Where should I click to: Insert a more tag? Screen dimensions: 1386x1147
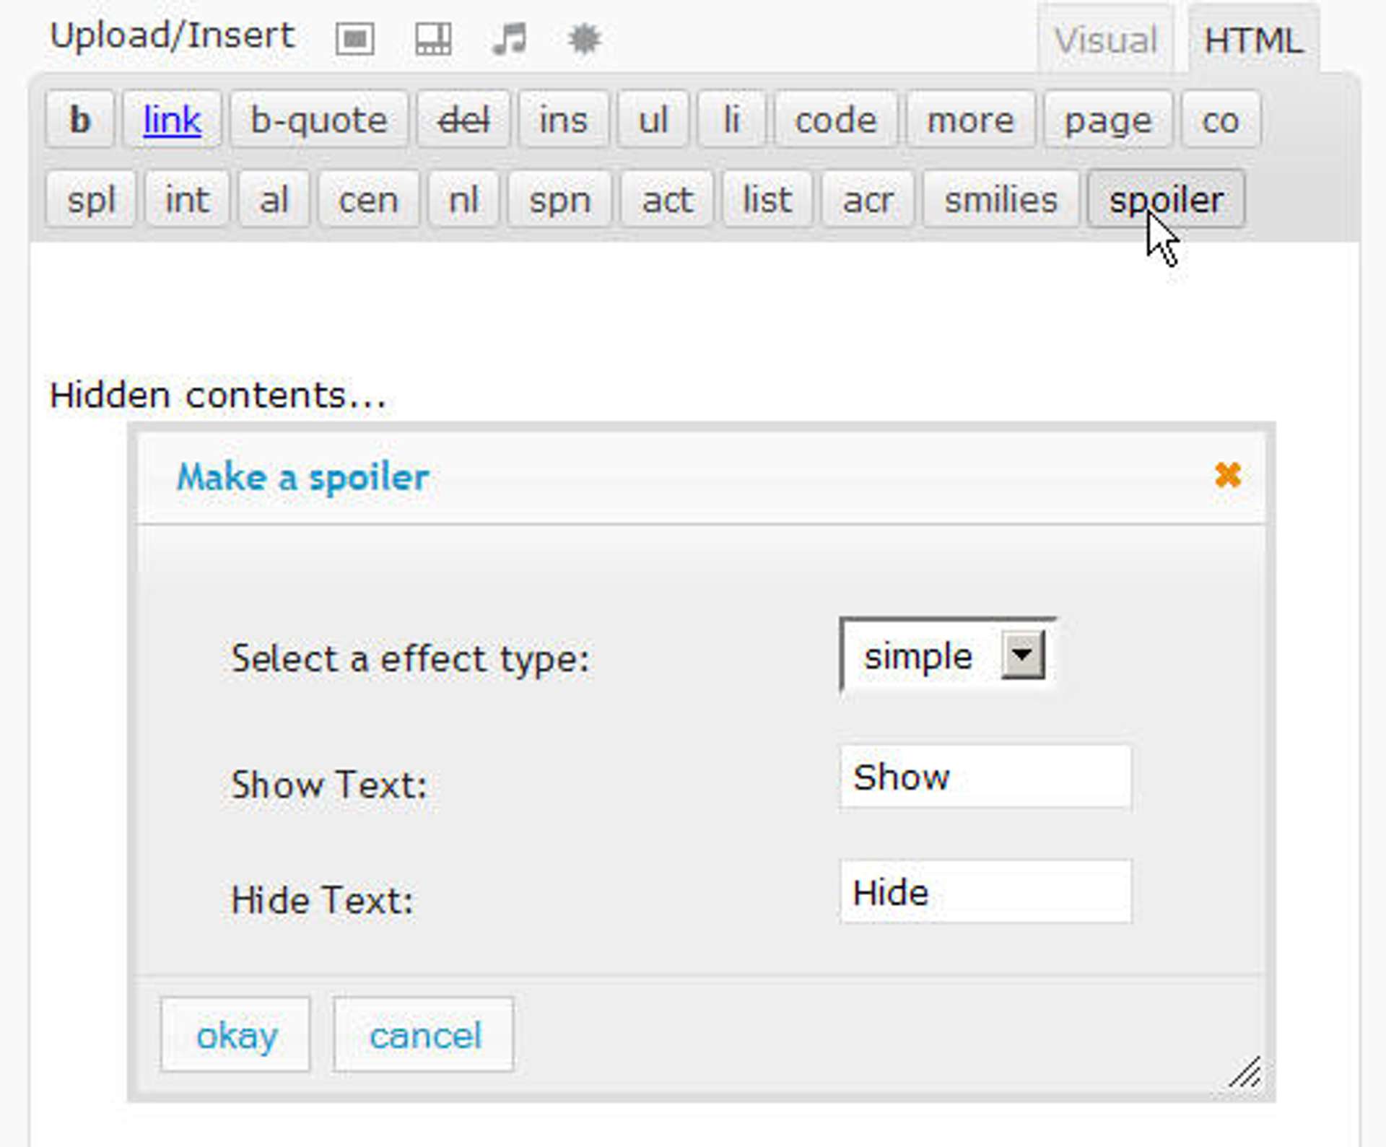tap(970, 120)
